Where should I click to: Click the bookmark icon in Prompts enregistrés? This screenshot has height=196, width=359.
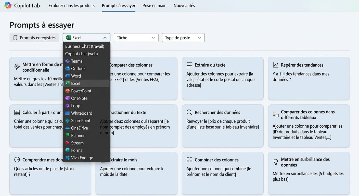(x=15, y=38)
